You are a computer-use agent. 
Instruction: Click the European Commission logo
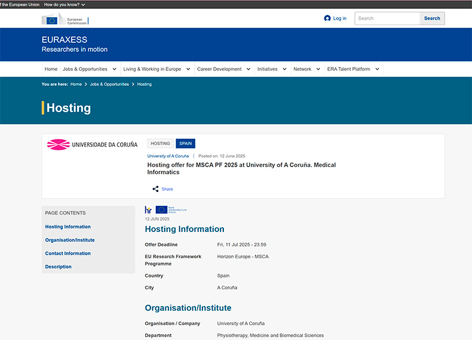tap(65, 18)
